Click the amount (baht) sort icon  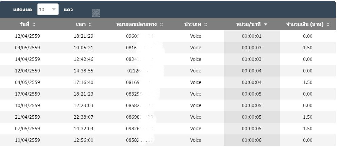(328, 24)
